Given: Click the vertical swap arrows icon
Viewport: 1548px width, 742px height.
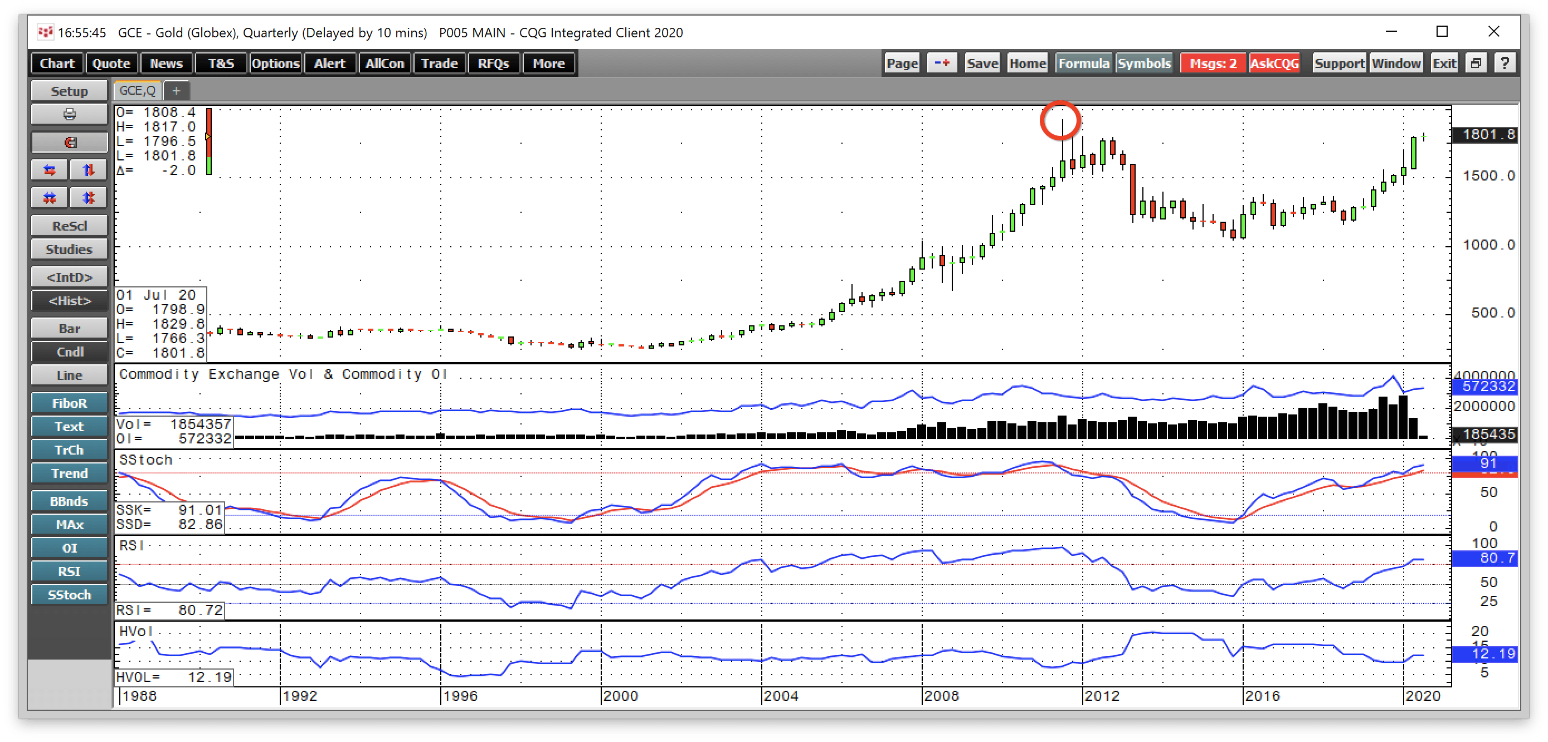Looking at the screenshot, I should click(x=89, y=170).
